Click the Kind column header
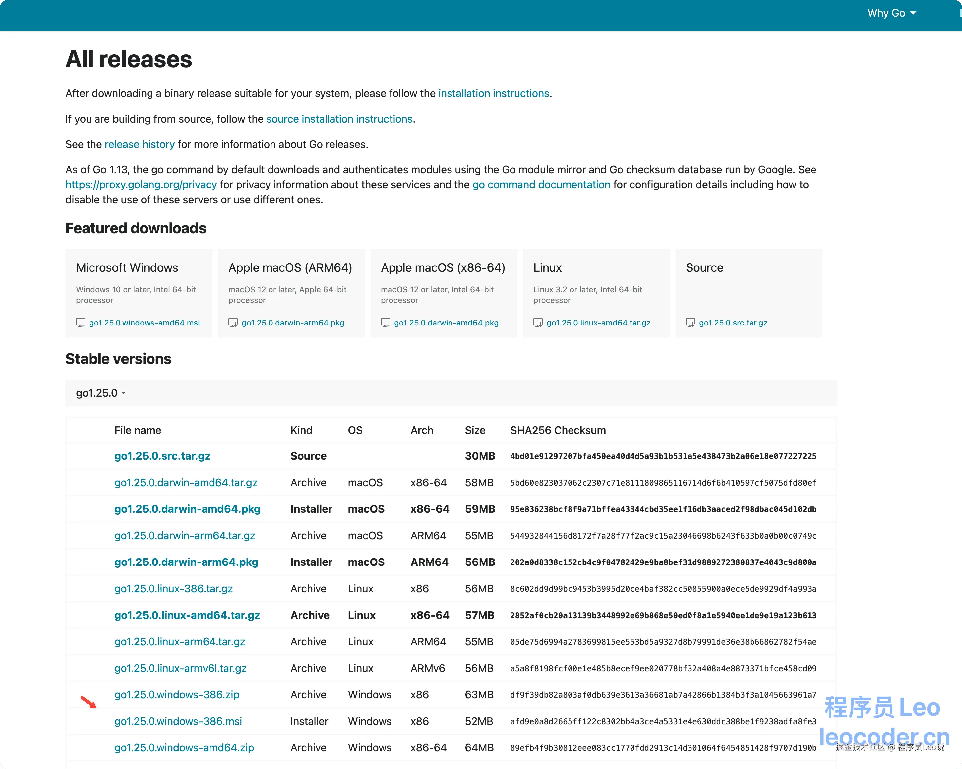Screen dimensions: 962x769 click(x=301, y=431)
